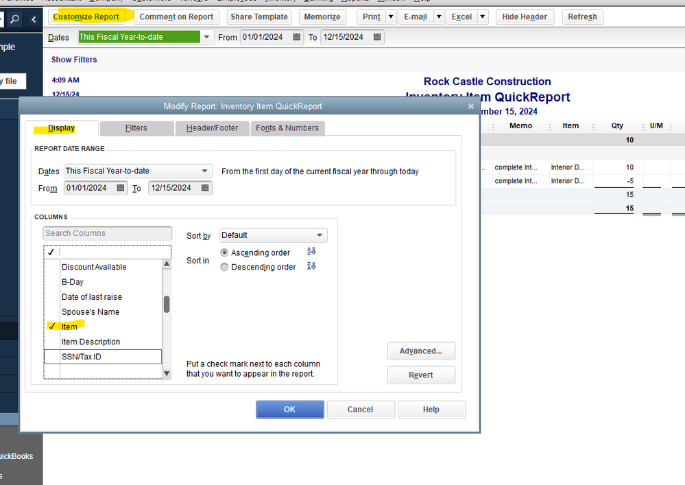
Task: Click the Refresh button
Action: pos(582,17)
